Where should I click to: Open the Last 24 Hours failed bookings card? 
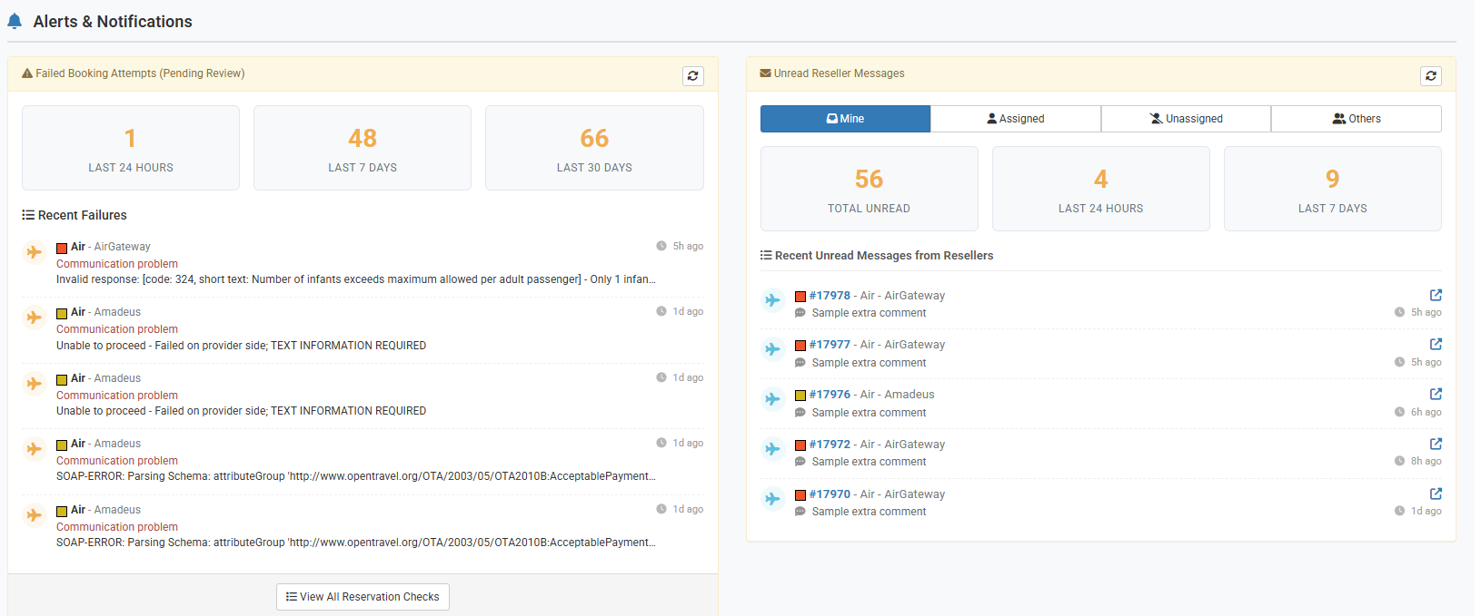coord(131,148)
